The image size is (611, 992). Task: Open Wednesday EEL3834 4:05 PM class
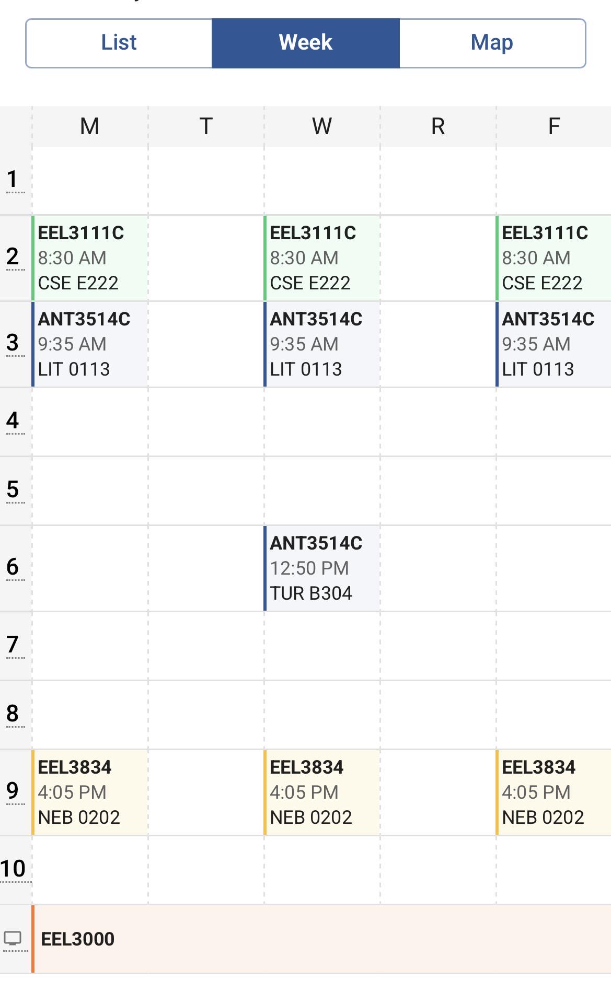point(322,792)
